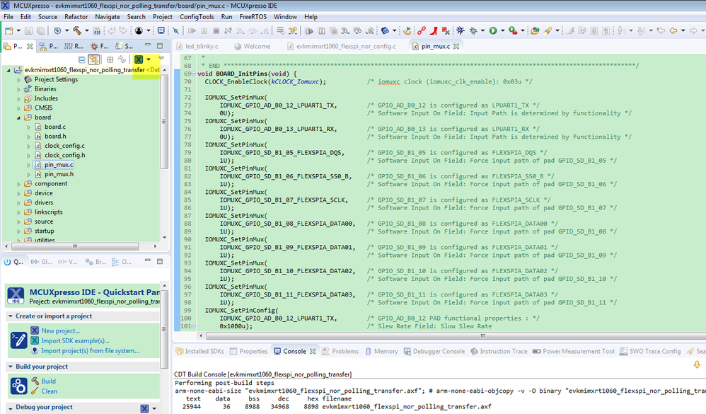Click the green Run play toolbar icon

[492, 31]
